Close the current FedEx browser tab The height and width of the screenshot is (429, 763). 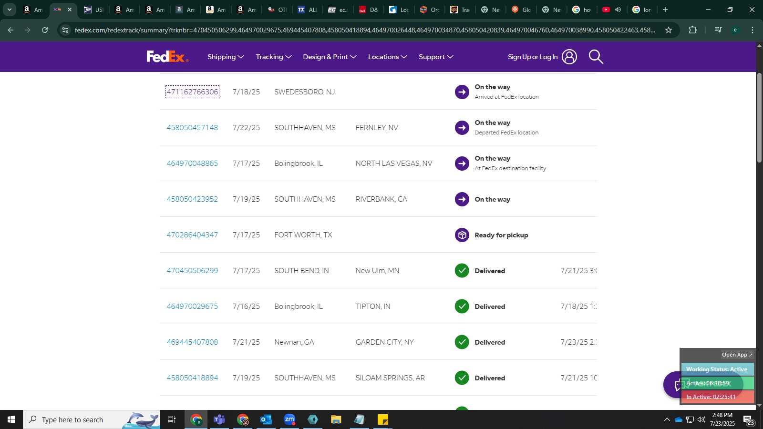pos(70,10)
